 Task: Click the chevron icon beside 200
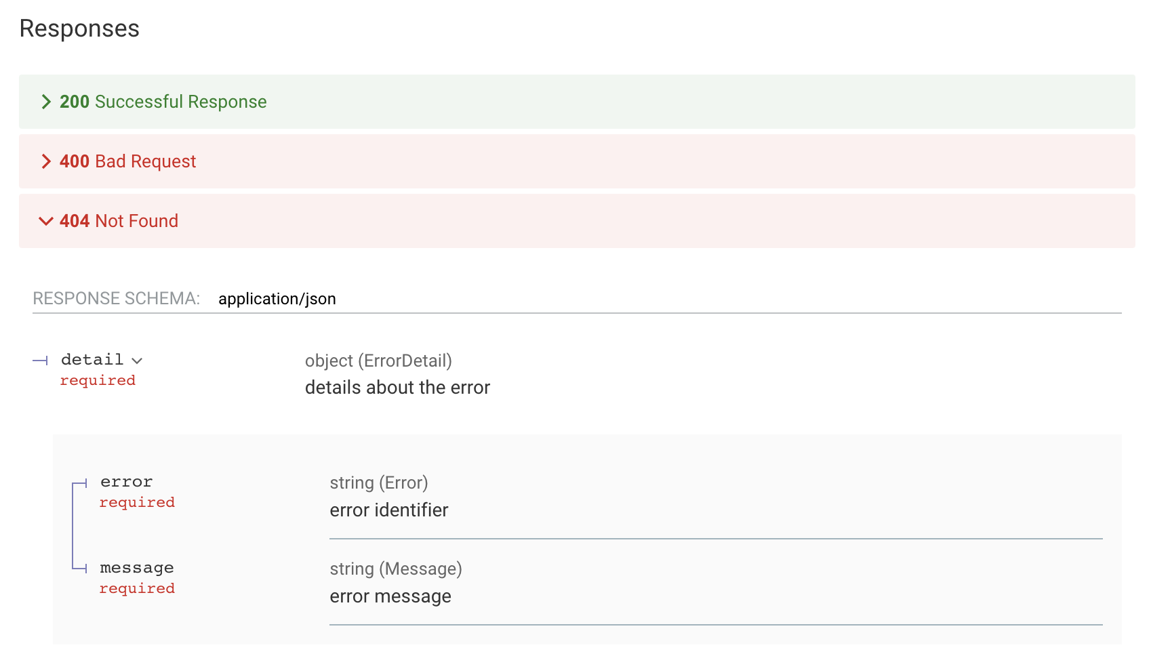click(46, 102)
